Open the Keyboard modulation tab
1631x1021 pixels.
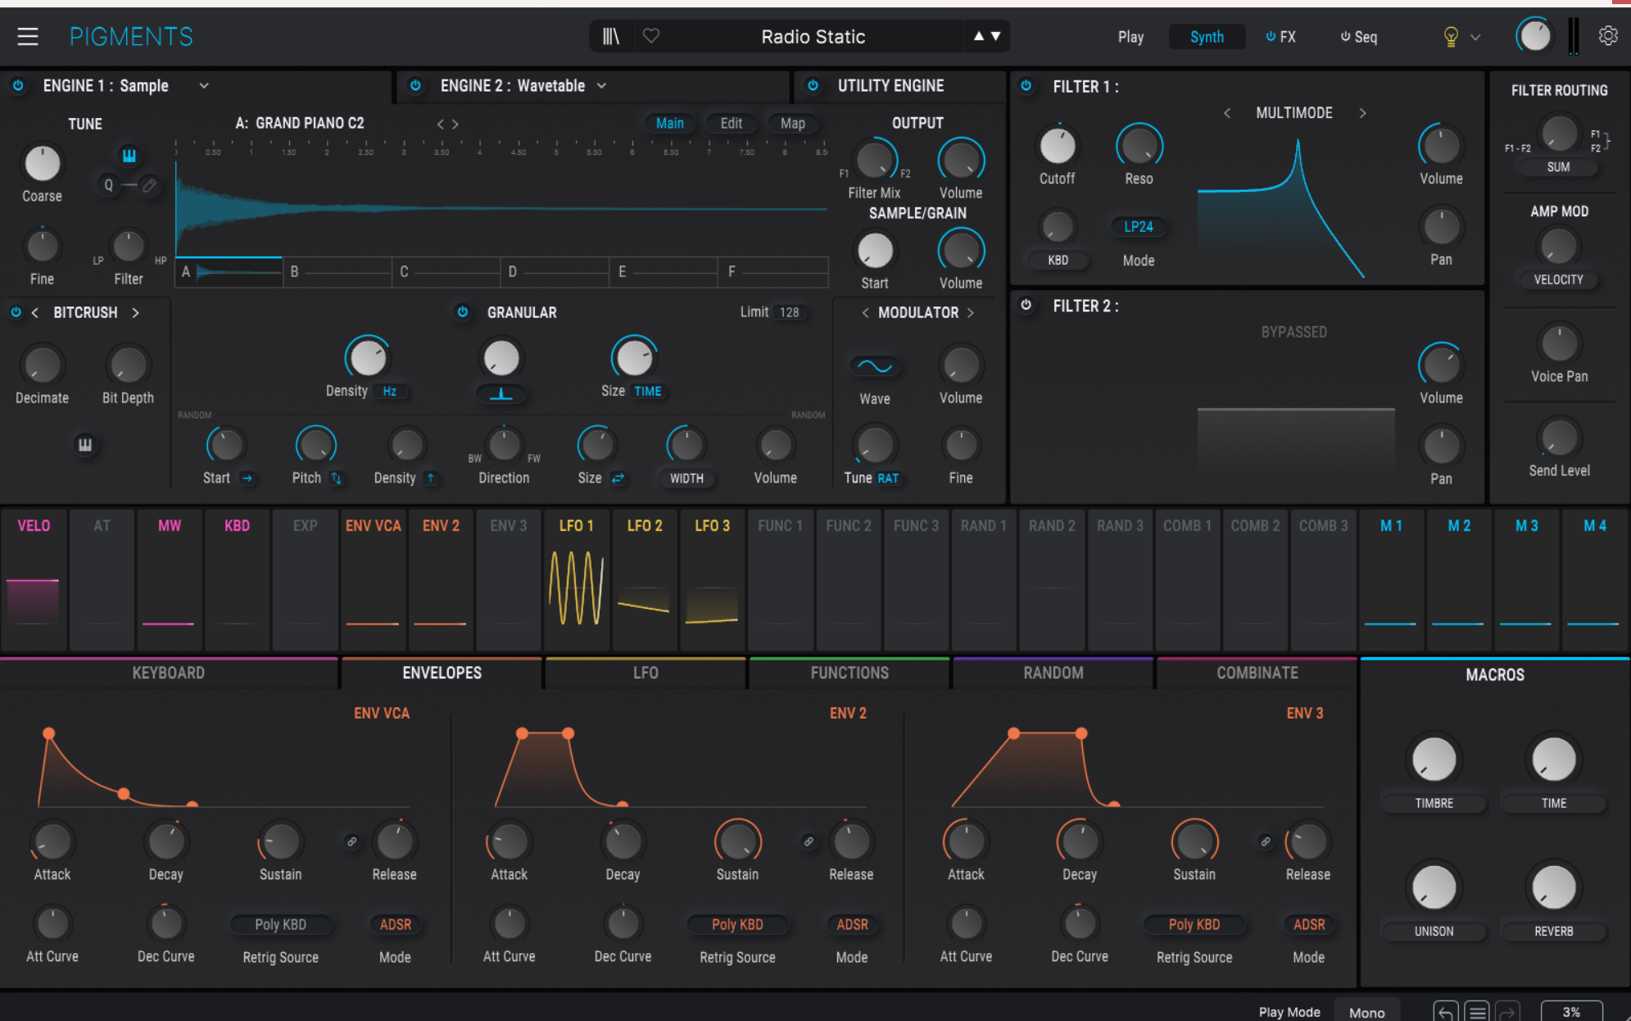169,673
